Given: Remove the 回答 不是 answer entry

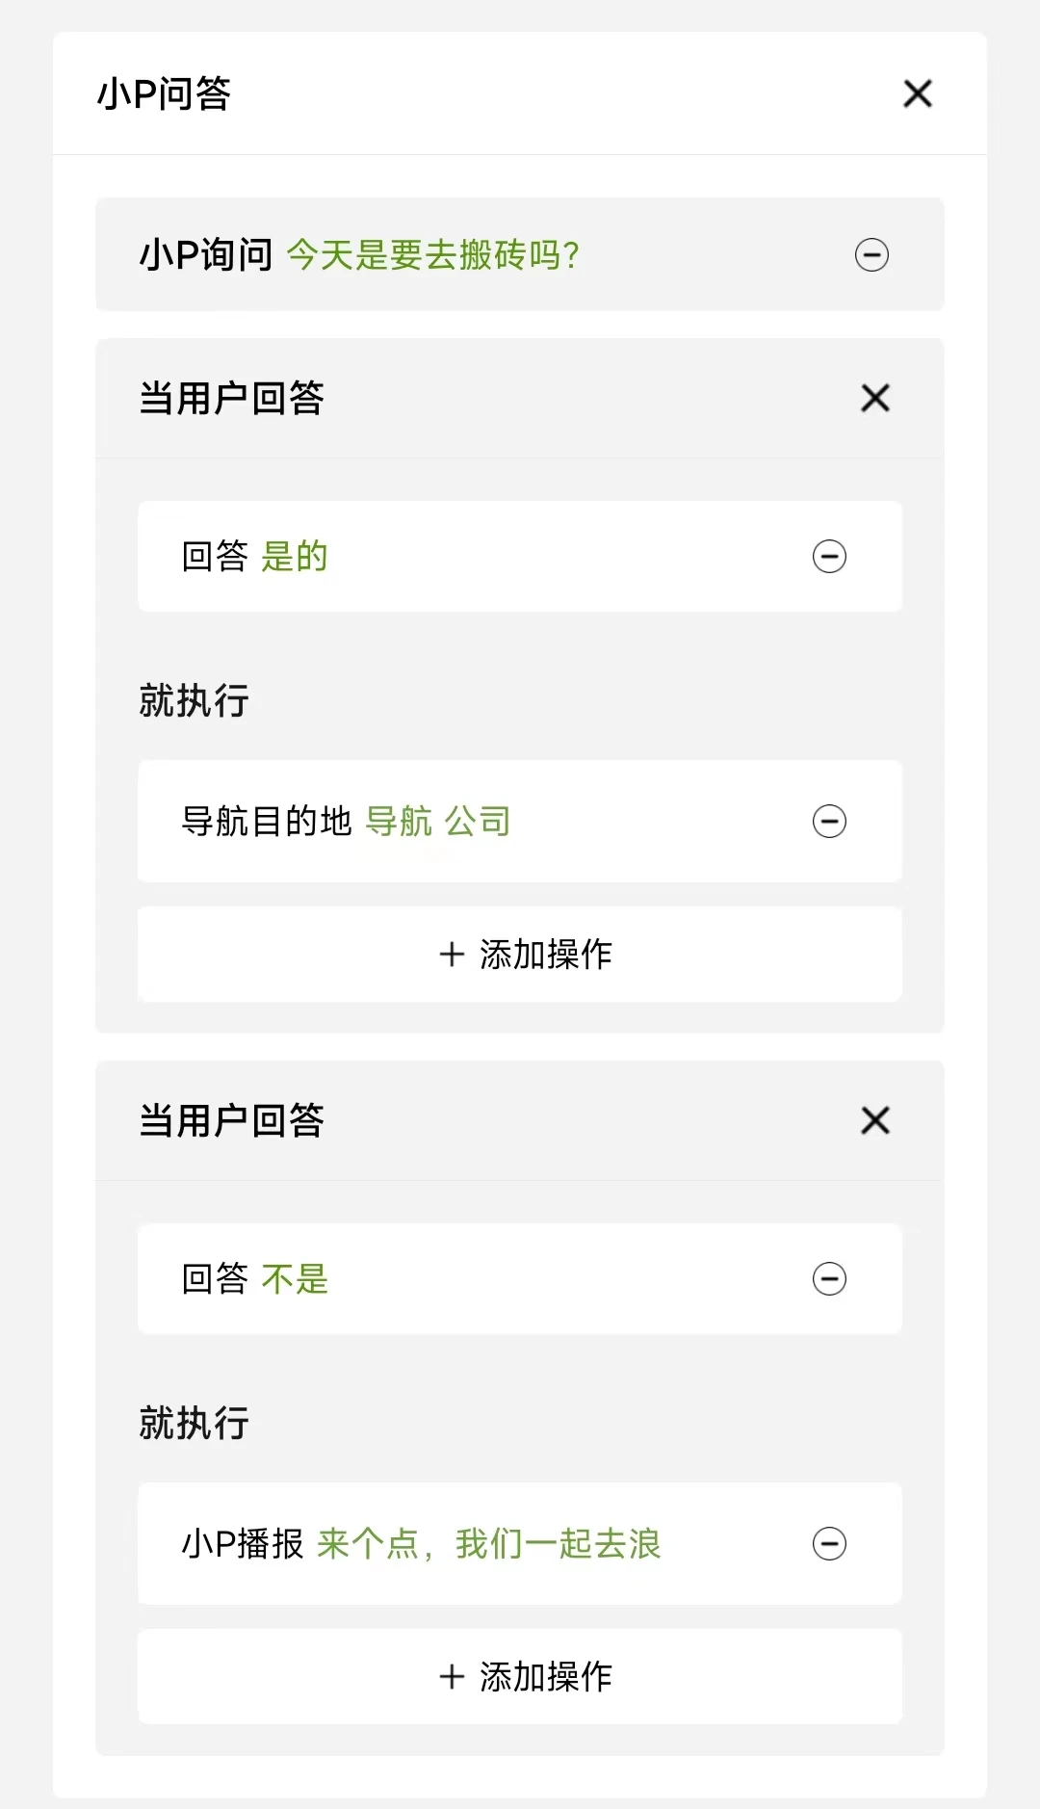Looking at the screenshot, I should (x=829, y=1279).
